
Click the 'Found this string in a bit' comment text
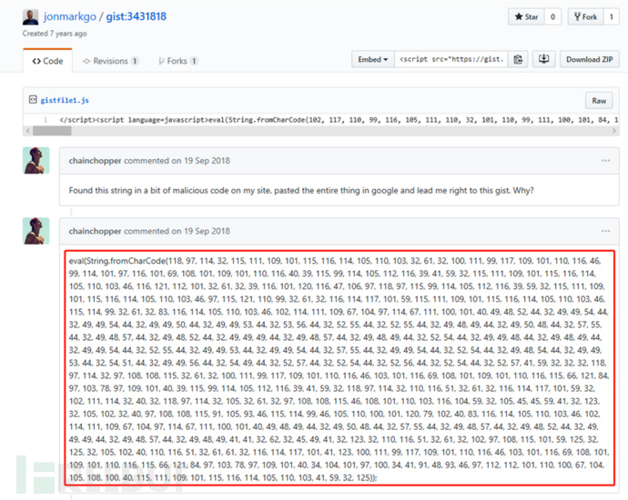point(301,190)
